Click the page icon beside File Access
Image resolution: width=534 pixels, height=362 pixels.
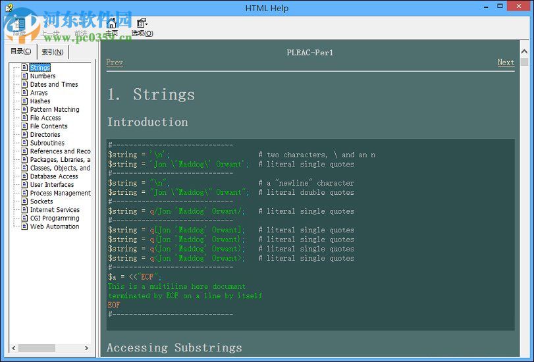[24, 118]
